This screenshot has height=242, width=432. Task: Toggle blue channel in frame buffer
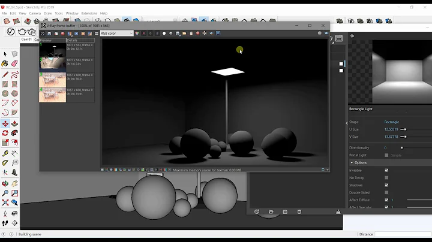(x=157, y=34)
